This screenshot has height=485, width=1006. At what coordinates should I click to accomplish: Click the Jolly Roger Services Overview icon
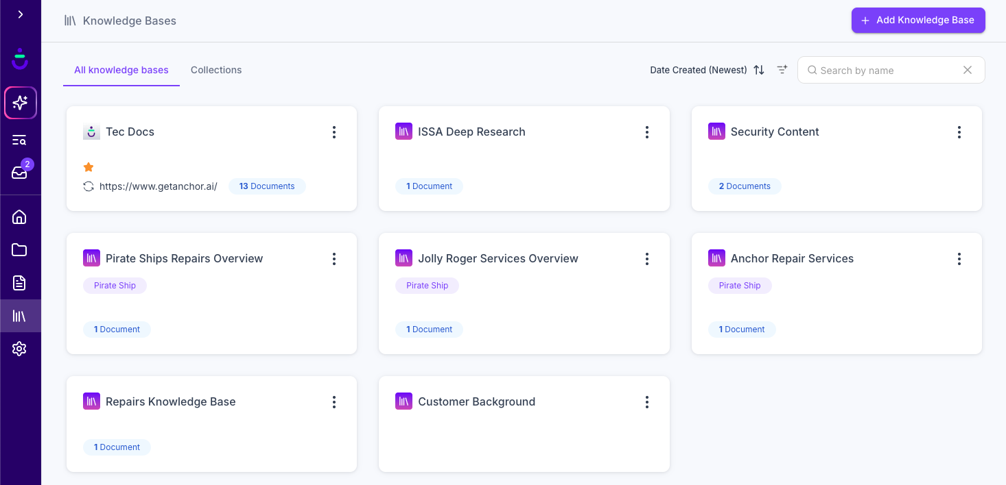click(x=404, y=258)
